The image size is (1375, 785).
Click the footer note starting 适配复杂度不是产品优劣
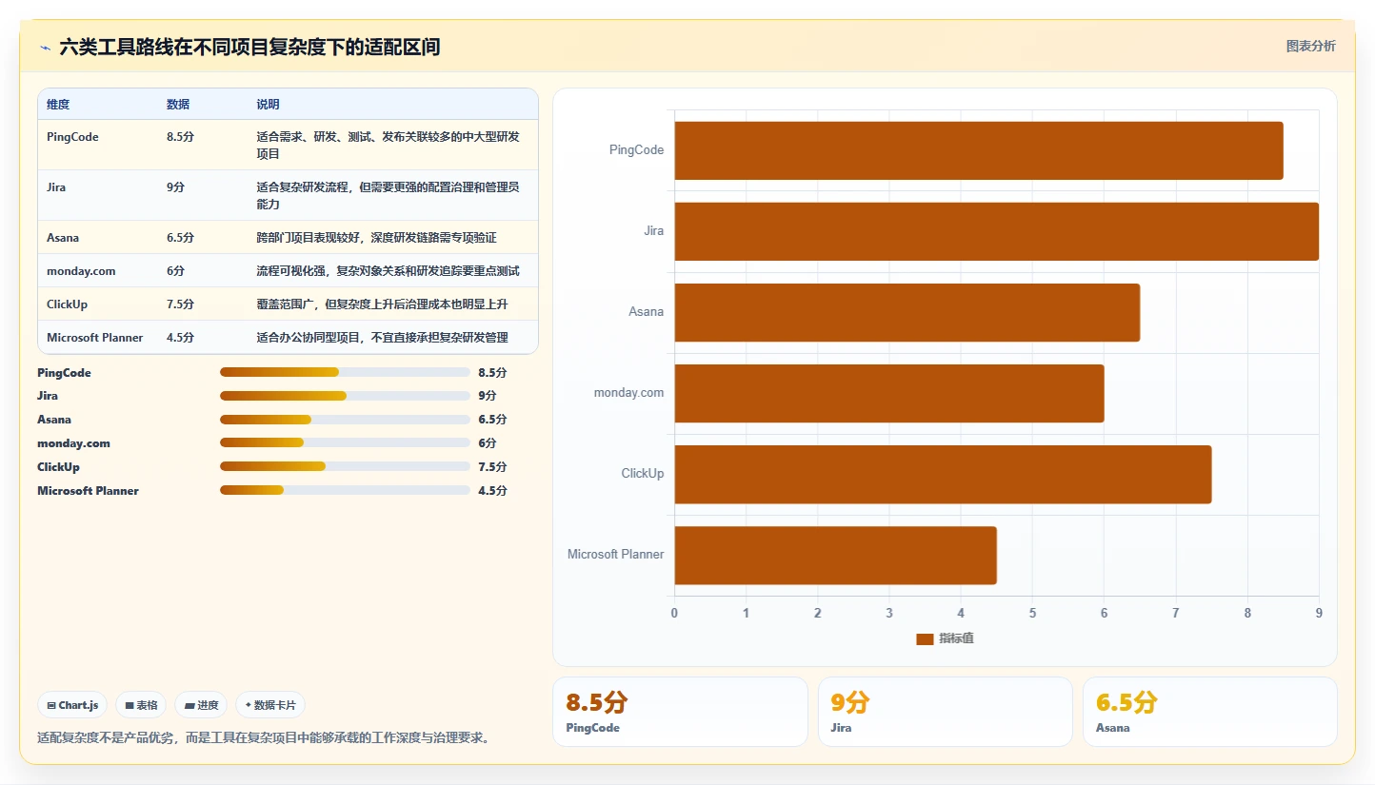266,737
